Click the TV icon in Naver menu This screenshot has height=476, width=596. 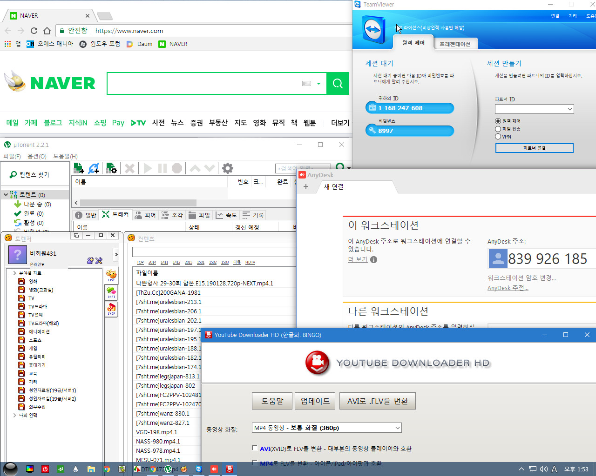pyautogui.click(x=138, y=123)
